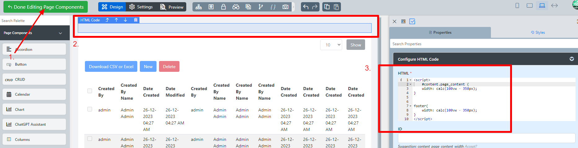The image size is (578, 148).
Task: Select Columns palette component
Action: pyautogui.click(x=34, y=139)
